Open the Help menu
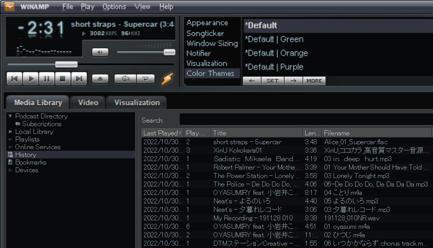Image resolution: width=433 pixels, height=248 pixels. [166, 6]
